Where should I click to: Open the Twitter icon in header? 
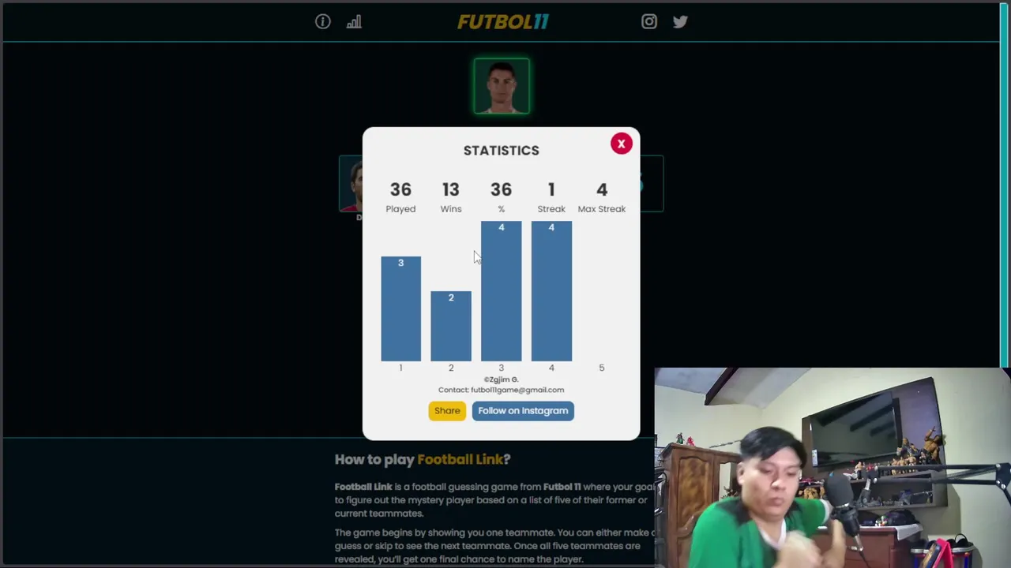pyautogui.click(x=680, y=22)
